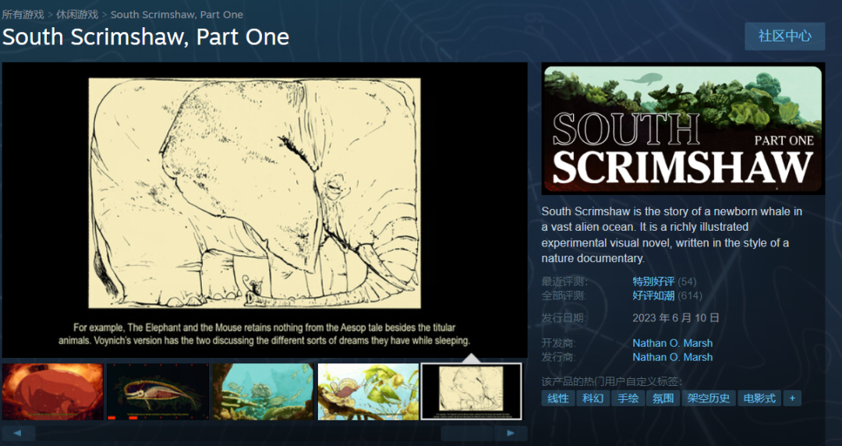This screenshot has width=842, height=446.
Task: Click the 所有游戏 breadcrumb link
Action: tap(23, 15)
